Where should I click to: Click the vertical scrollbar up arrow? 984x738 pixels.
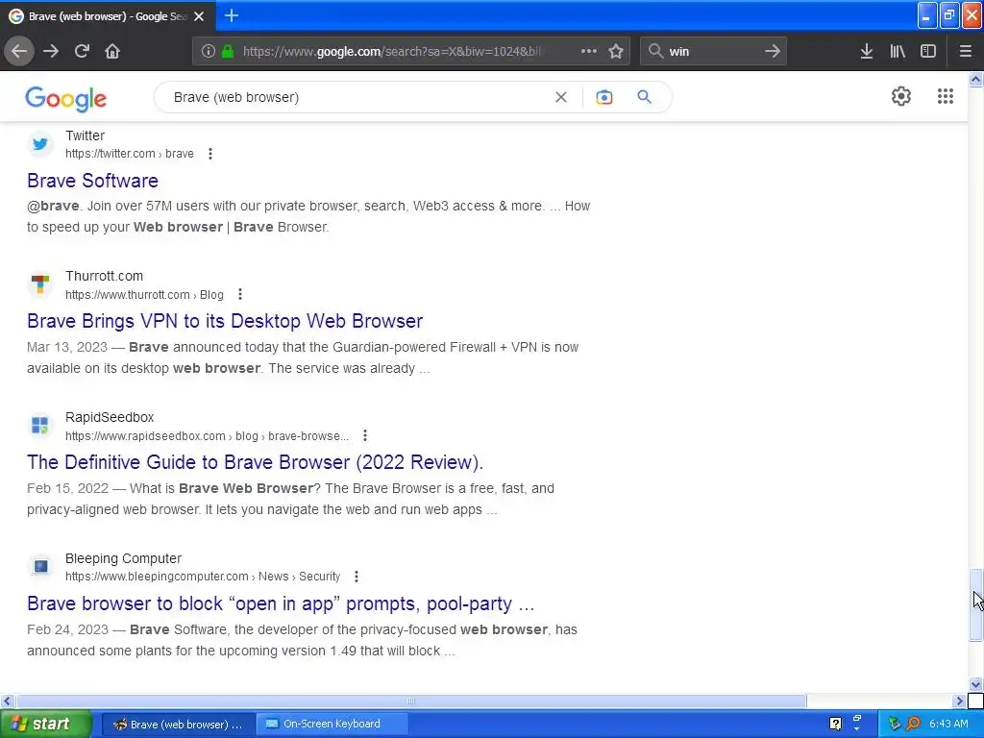(975, 79)
